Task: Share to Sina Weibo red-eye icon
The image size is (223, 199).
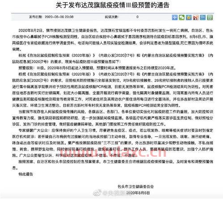Action: pyautogui.click(x=196, y=17)
